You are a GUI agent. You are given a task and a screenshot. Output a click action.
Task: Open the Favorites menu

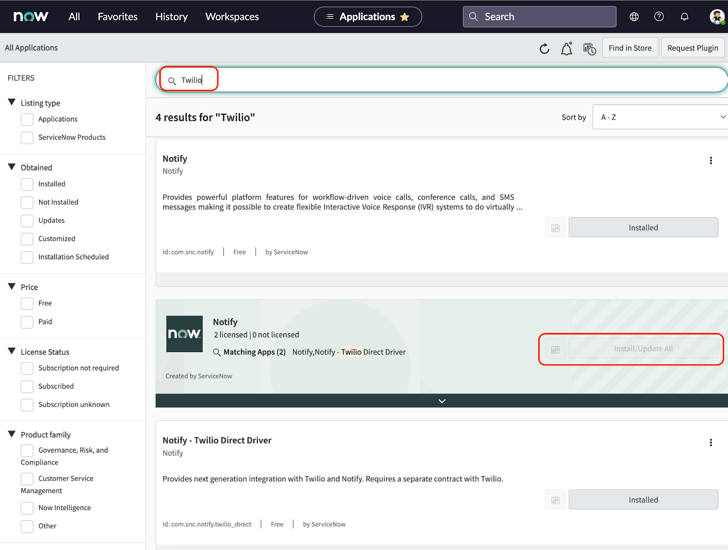[x=117, y=16]
